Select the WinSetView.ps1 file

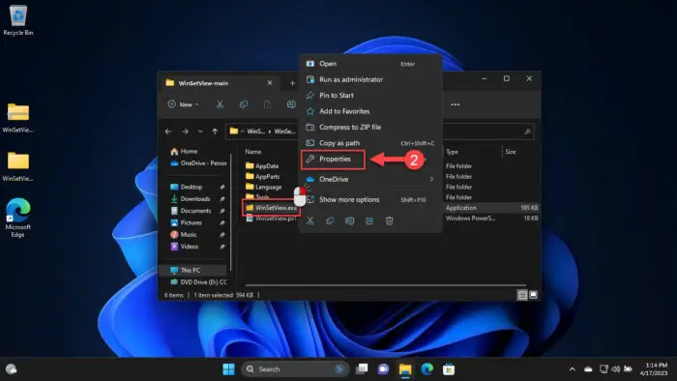271,219
